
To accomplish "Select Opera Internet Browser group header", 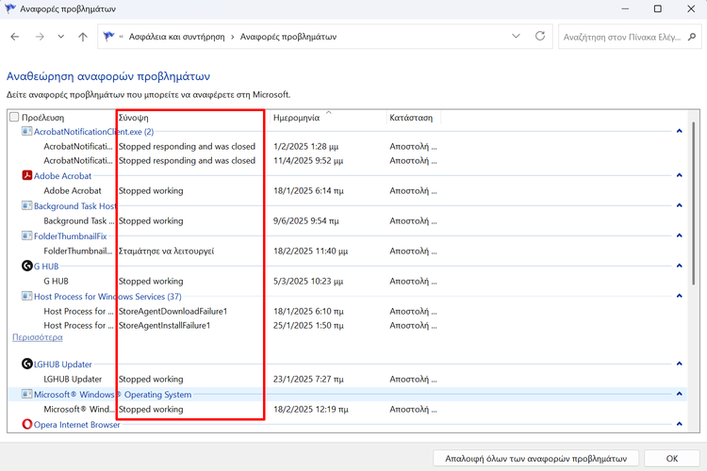I will click(x=77, y=425).
